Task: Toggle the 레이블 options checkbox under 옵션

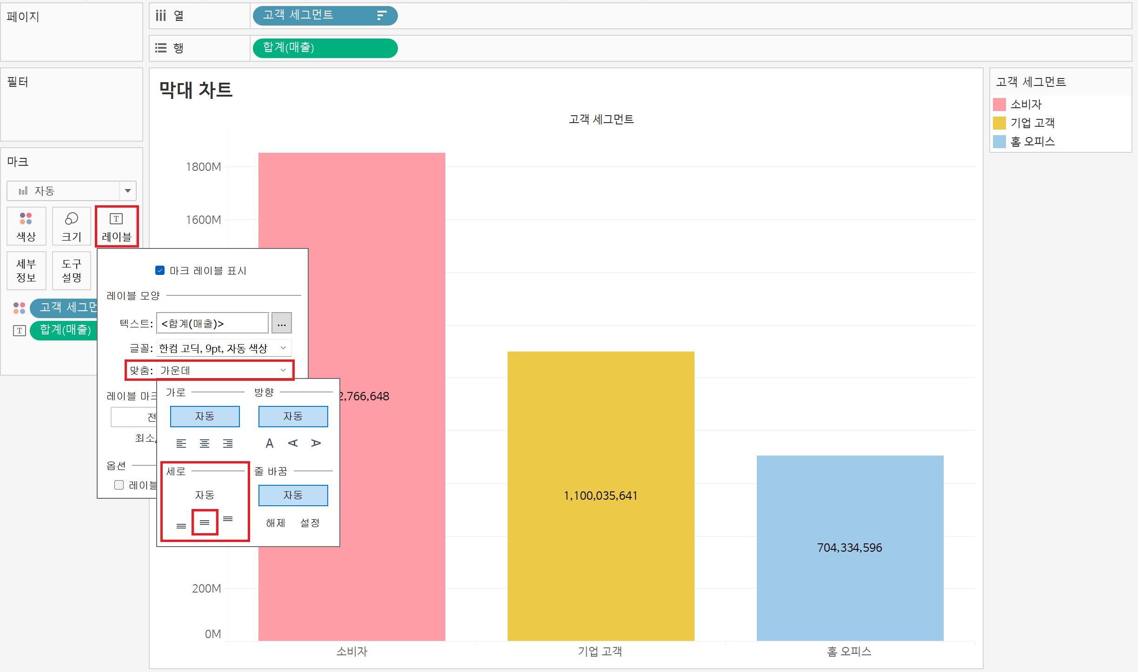Action: point(119,485)
